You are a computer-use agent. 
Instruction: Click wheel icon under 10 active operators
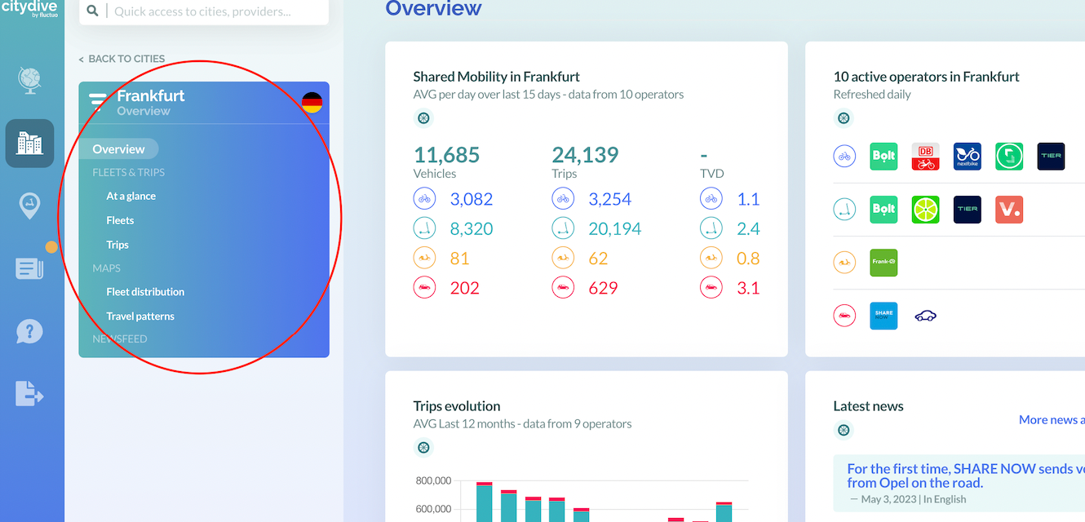844,118
